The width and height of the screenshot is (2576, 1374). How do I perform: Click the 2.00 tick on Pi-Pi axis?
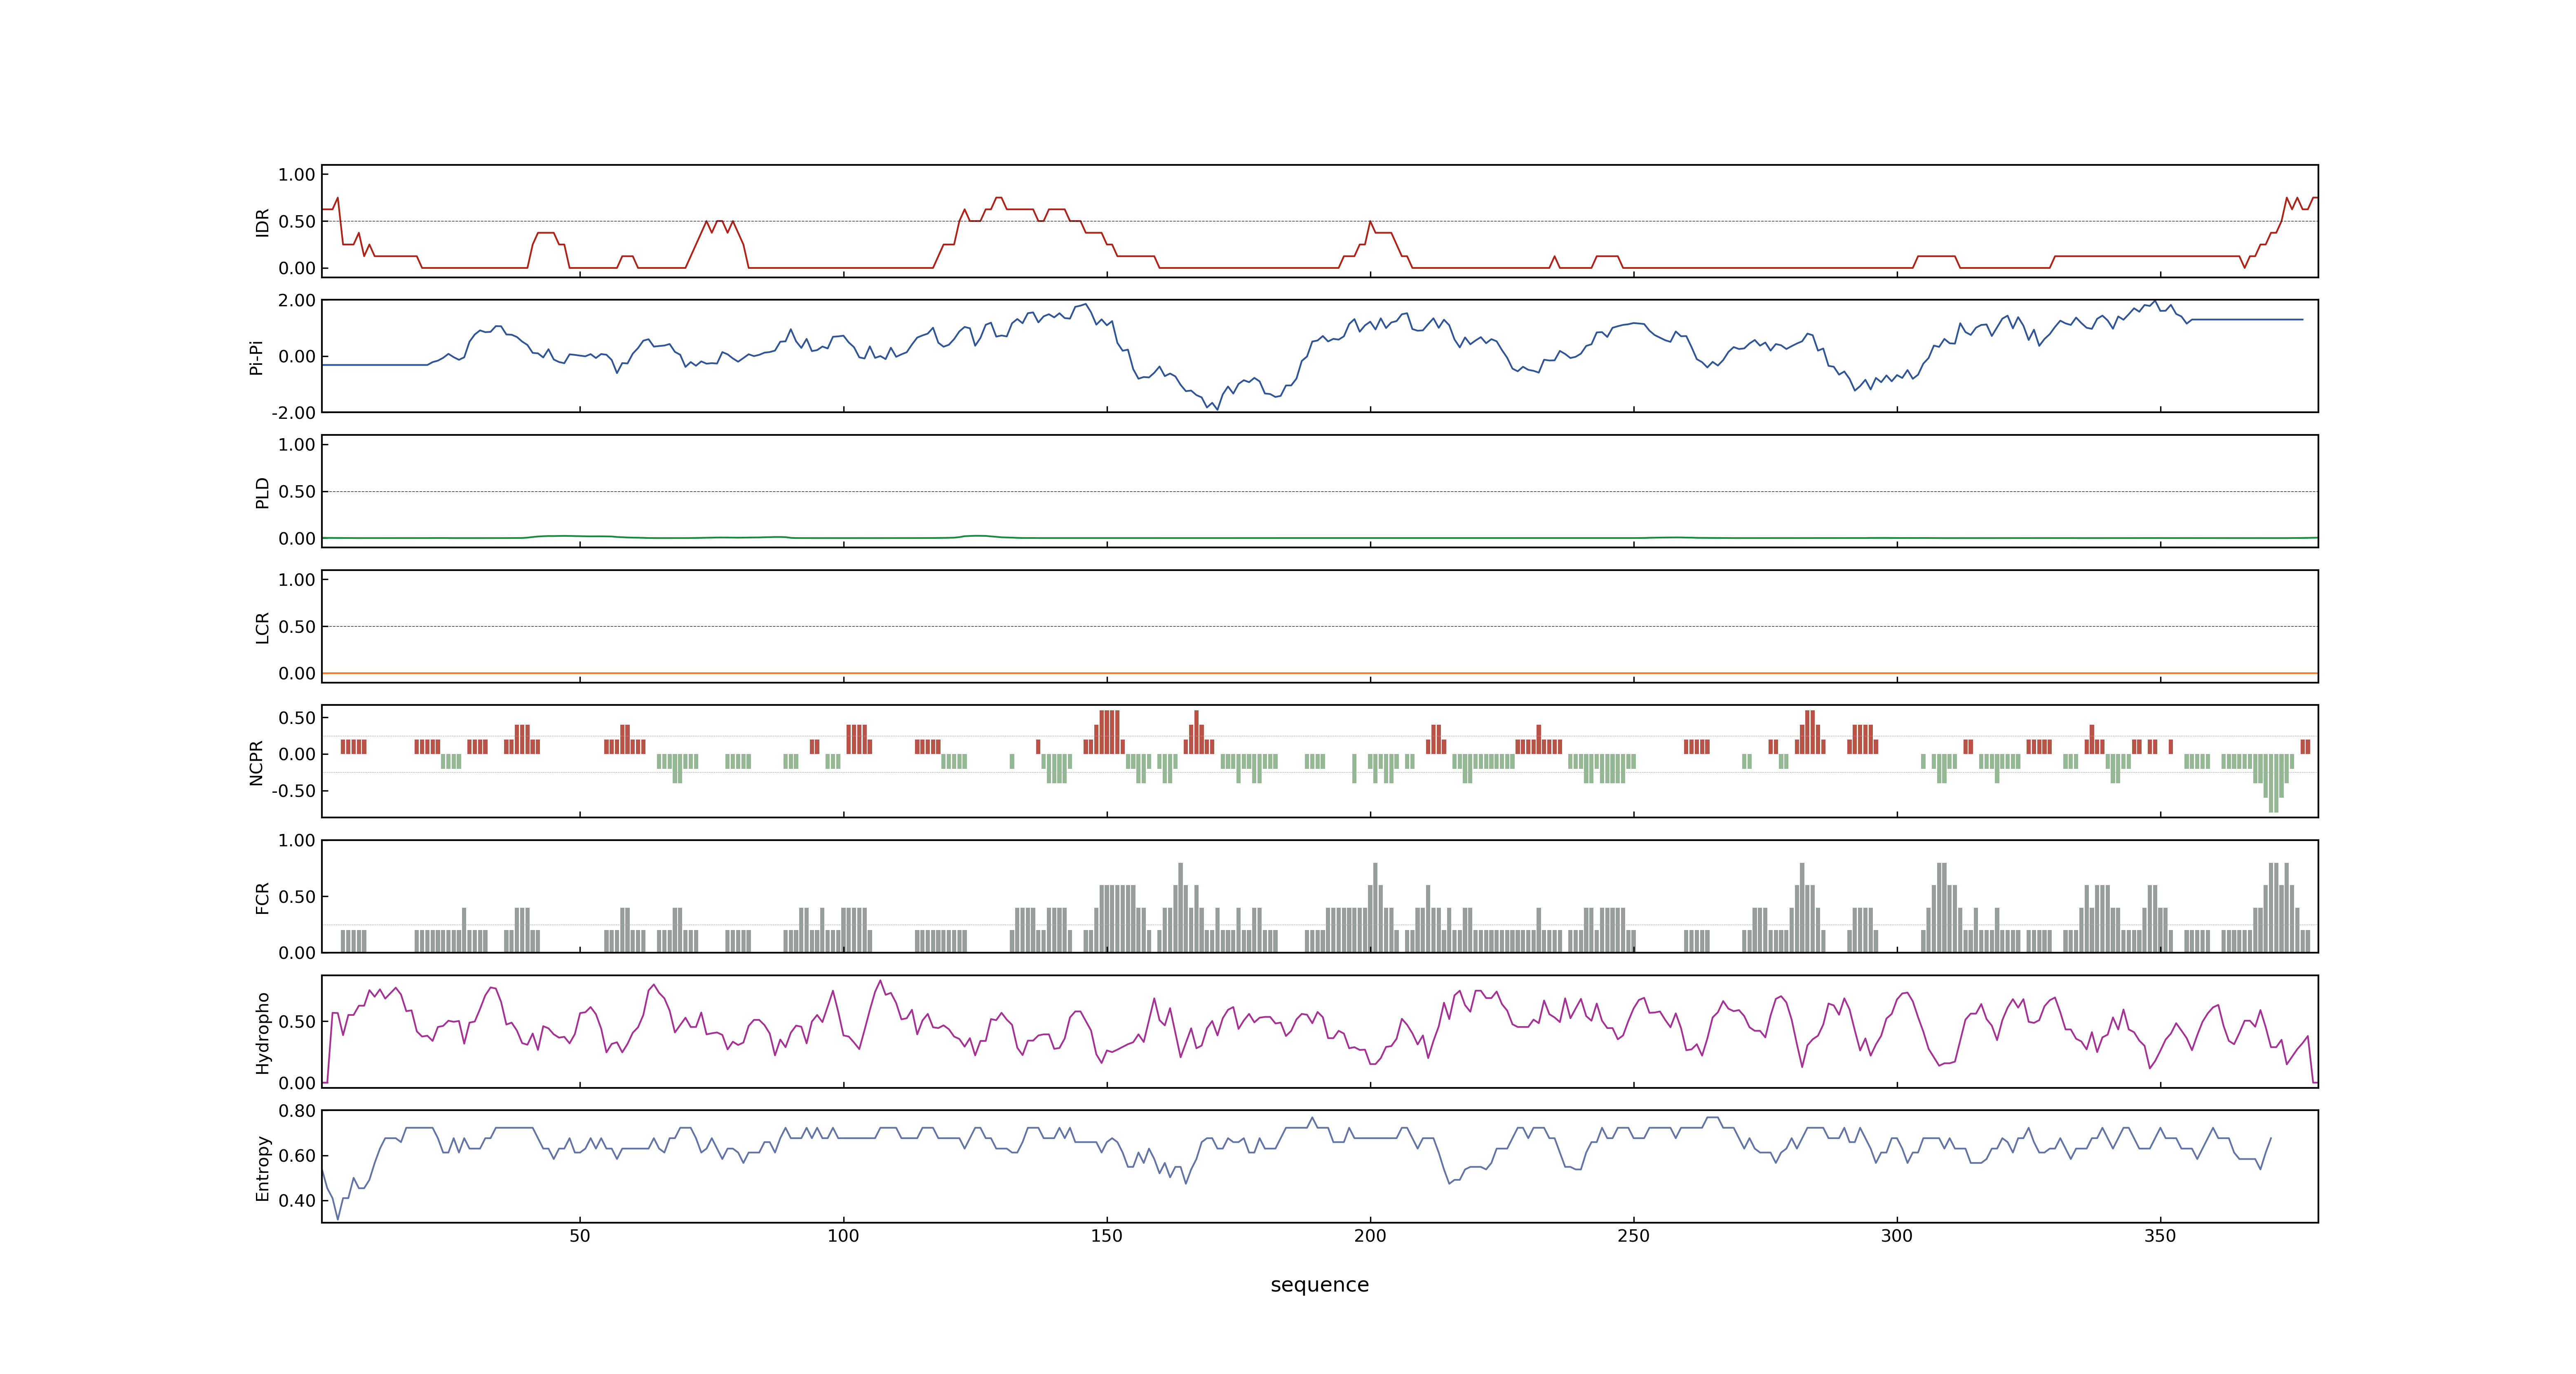pos(297,300)
